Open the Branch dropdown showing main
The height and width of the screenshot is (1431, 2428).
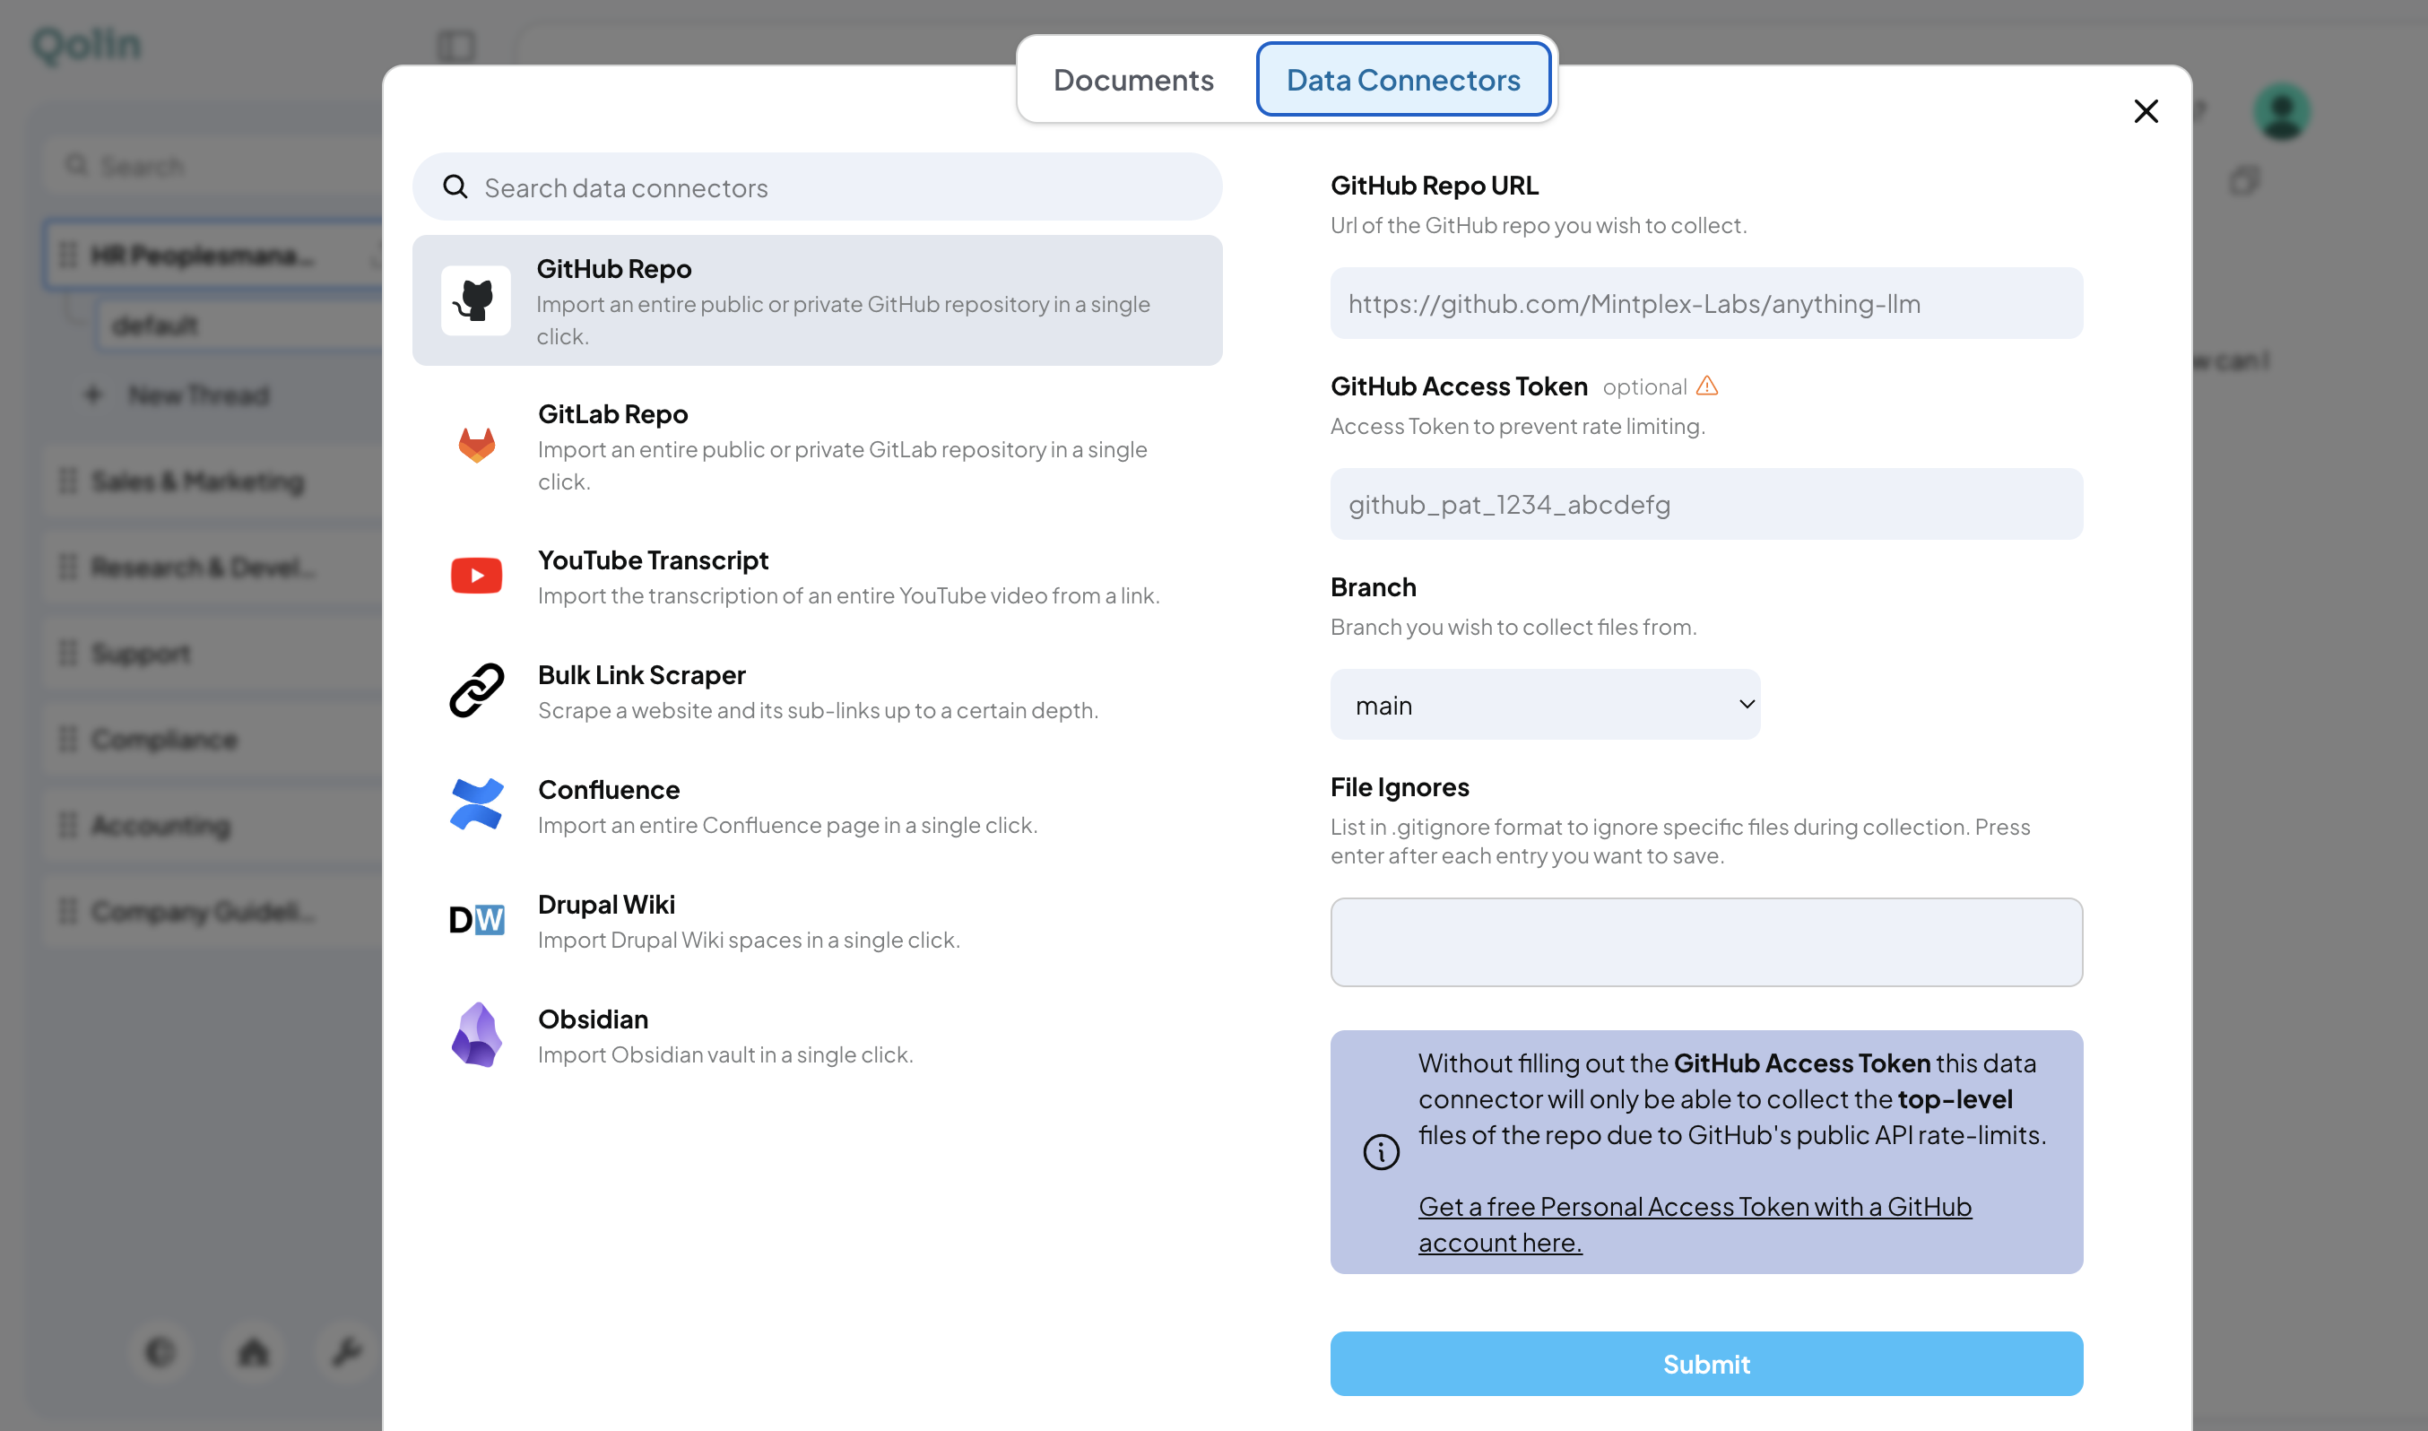[x=1544, y=704]
